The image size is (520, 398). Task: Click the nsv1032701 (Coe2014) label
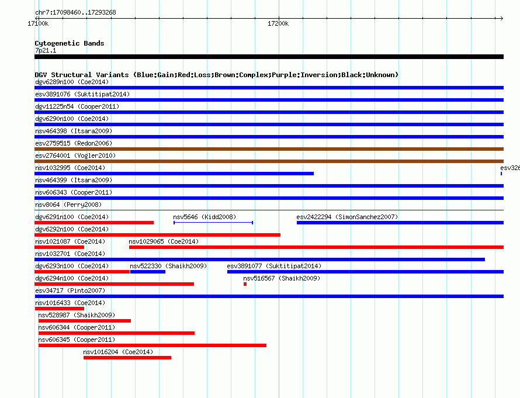tap(70, 254)
